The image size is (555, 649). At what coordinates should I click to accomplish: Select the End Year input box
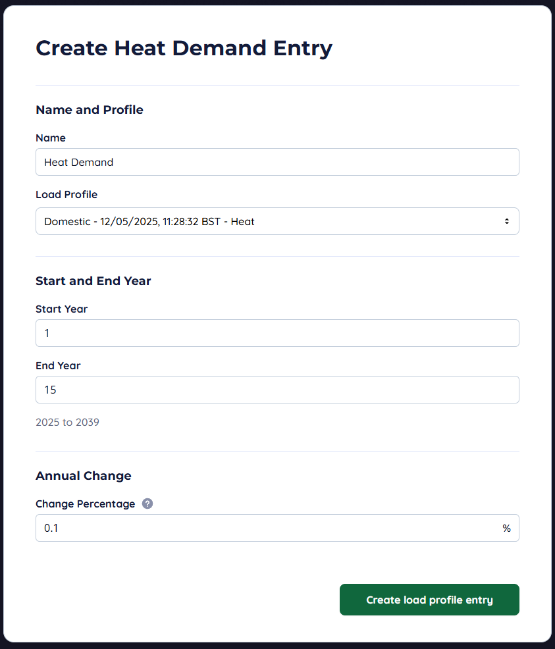tap(277, 390)
